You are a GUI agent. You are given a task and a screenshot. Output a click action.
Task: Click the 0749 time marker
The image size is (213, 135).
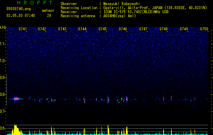coord(184,29)
